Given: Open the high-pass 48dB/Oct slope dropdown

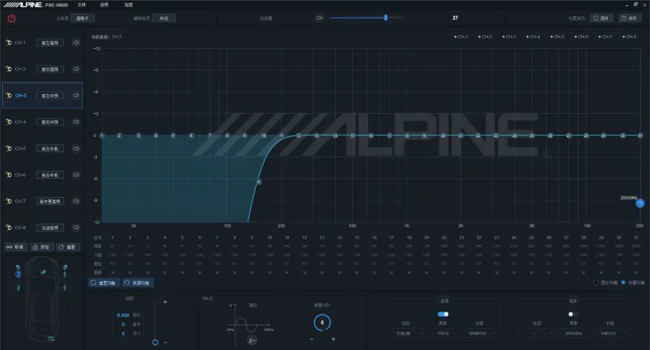Looking at the screenshot, I should (x=480, y=333).
